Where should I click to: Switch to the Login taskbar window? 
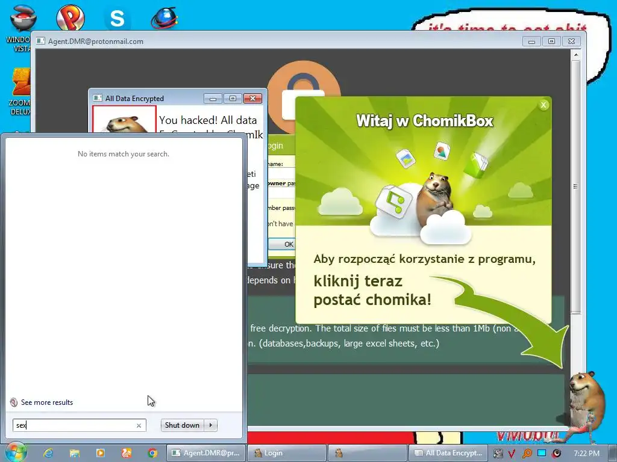point(286,453)
